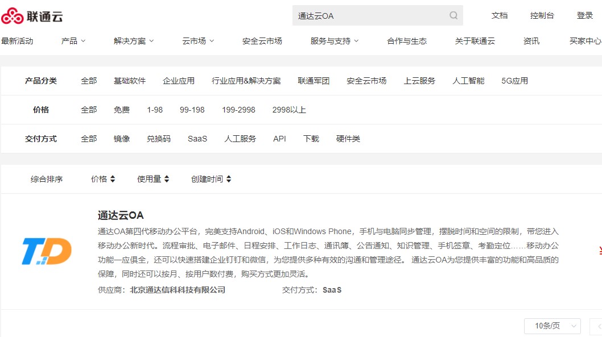Open the 买家中心 navigation item

[x=585, y=41]
